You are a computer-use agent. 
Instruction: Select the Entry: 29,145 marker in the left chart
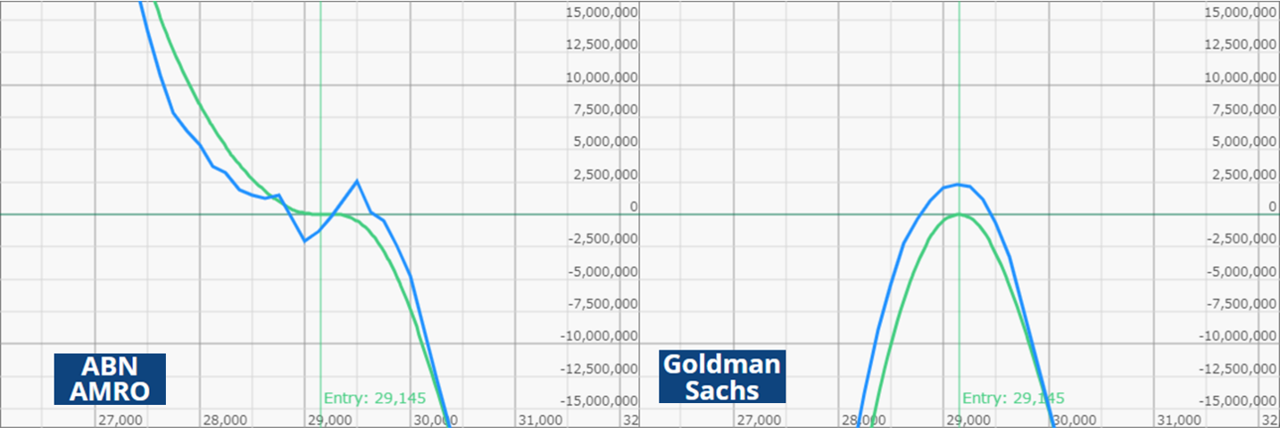(375, 399)
